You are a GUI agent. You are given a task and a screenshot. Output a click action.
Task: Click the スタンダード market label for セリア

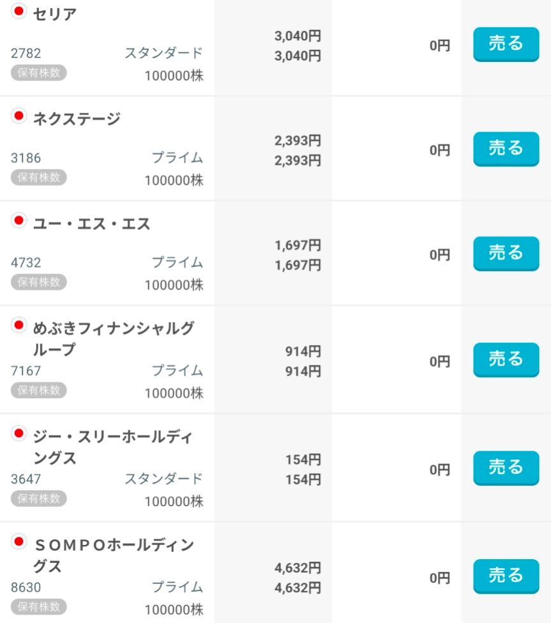coord(163,53)
